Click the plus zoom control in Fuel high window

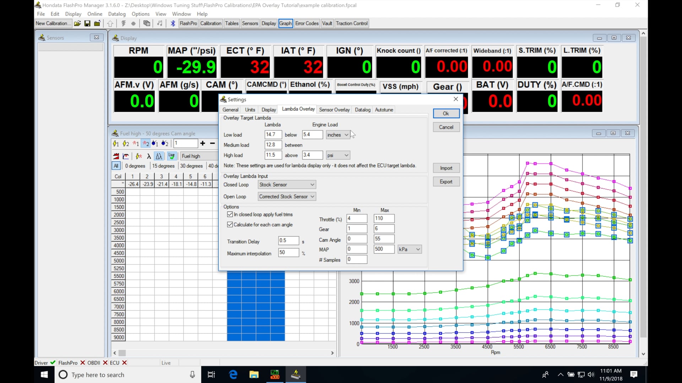(202, 143)
